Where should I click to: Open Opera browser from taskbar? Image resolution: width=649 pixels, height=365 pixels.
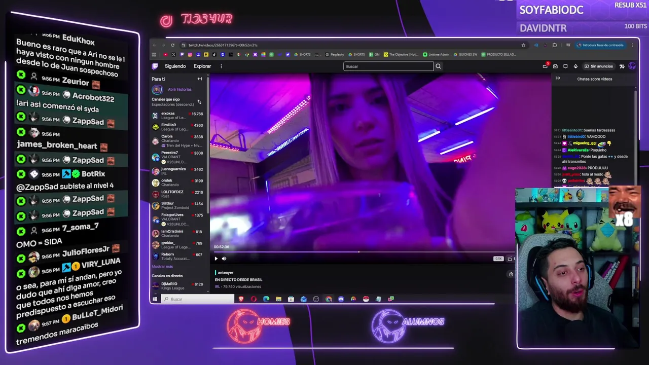[x=254, y=299]
